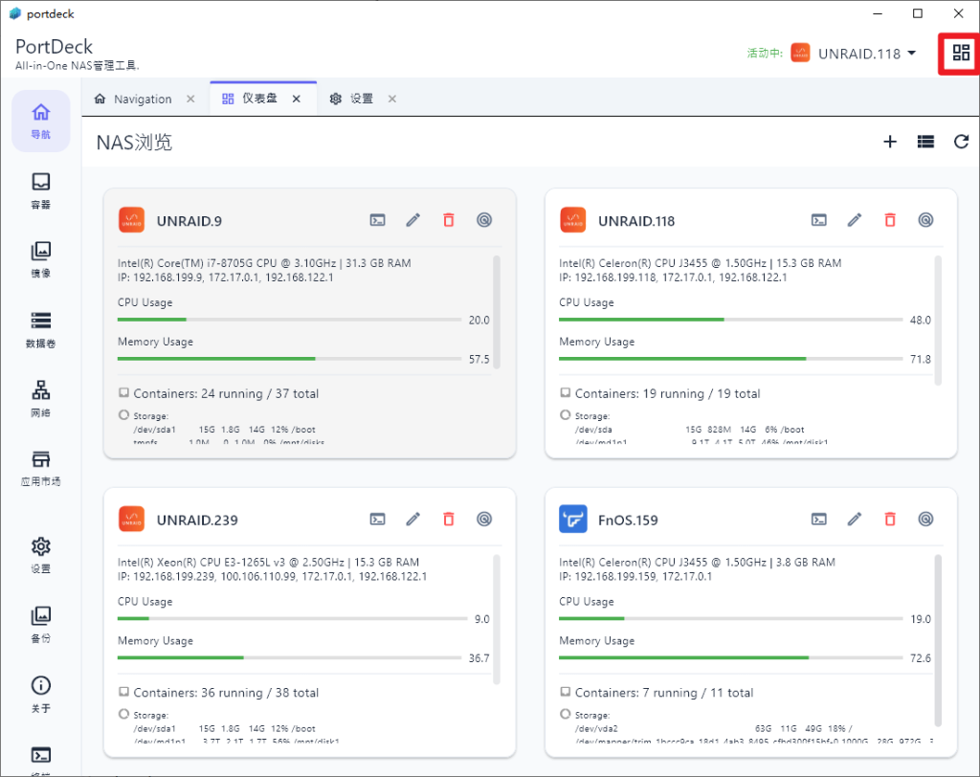Go to 数据卷 volumes in sidebar
The width and height of the screenshot is (980, 777).
click(x=41, y=329)
